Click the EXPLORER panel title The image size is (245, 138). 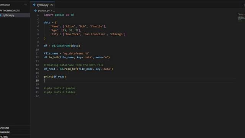[x=5, y=5]
